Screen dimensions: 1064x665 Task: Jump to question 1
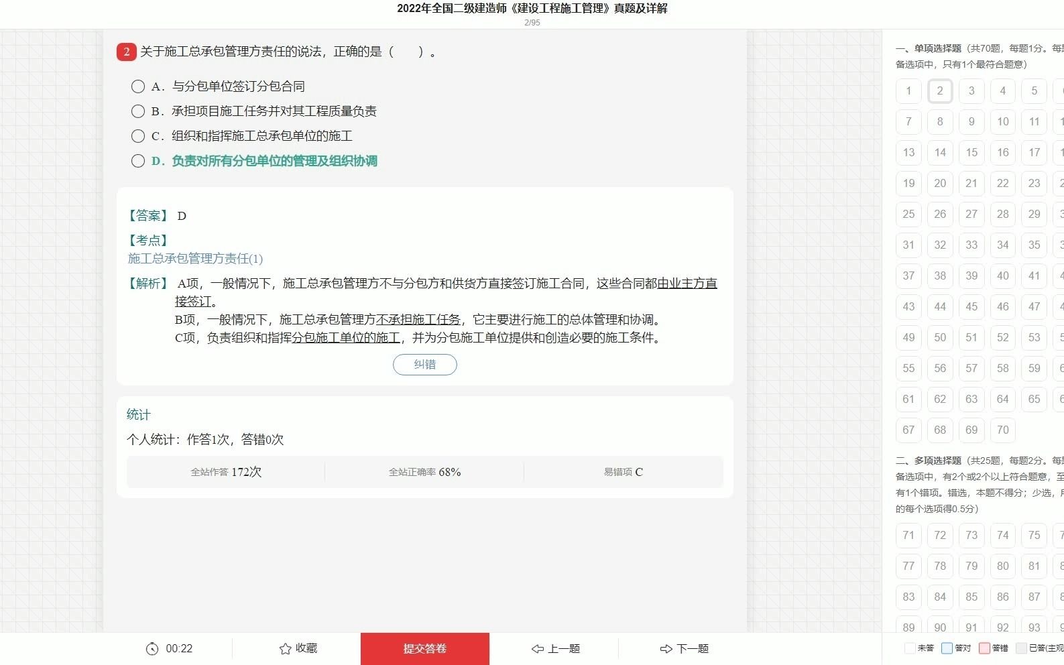(x=908, y=91)
